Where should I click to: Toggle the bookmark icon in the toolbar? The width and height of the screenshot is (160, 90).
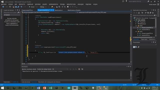(68, 7)
